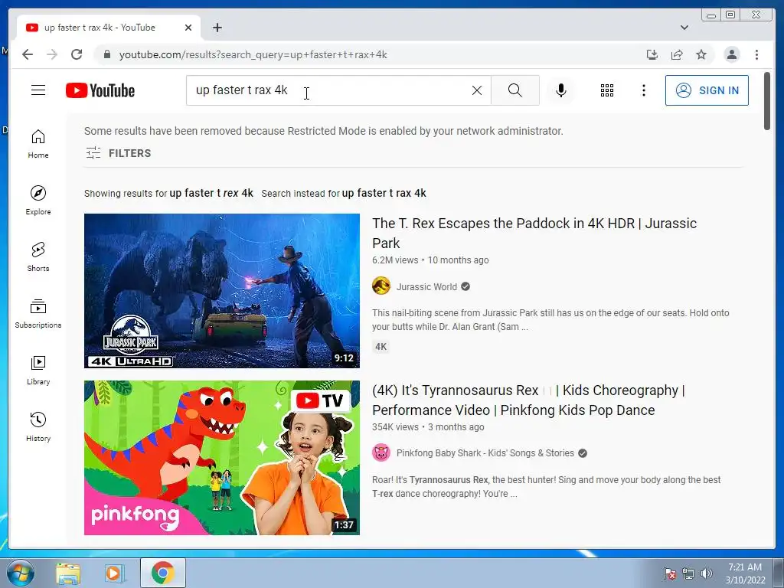Click Chrome forward arrow

pyautogui.click(x=52, y=54)
